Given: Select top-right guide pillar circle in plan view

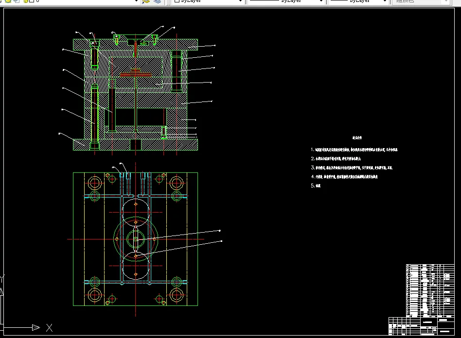Looking at the screenshot, I should tap(177, 183).
